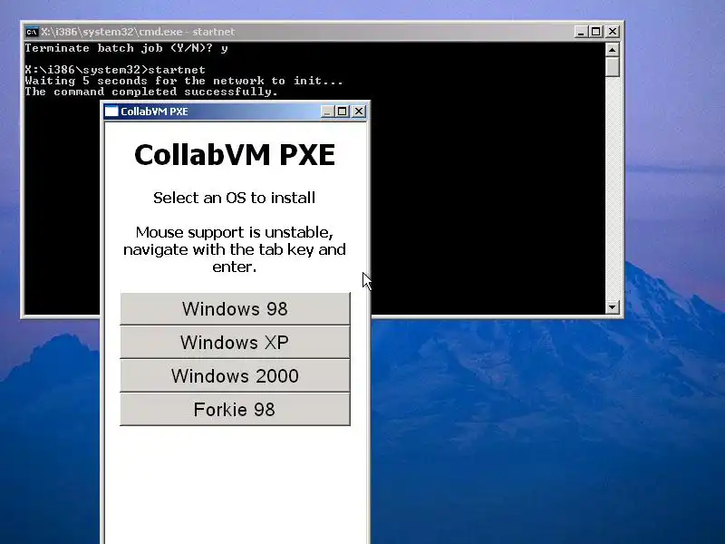Screen dimensions: 725x544
Task: Click the CollabVM PXE title bar text
Action: [154, 112]
